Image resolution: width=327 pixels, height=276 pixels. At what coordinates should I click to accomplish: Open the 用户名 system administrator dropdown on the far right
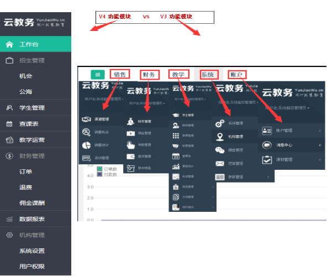287,108
